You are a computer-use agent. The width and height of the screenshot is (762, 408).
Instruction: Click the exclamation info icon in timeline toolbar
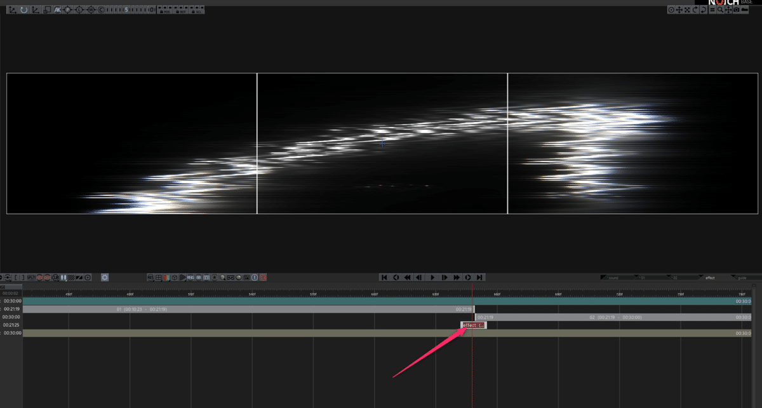255,277
